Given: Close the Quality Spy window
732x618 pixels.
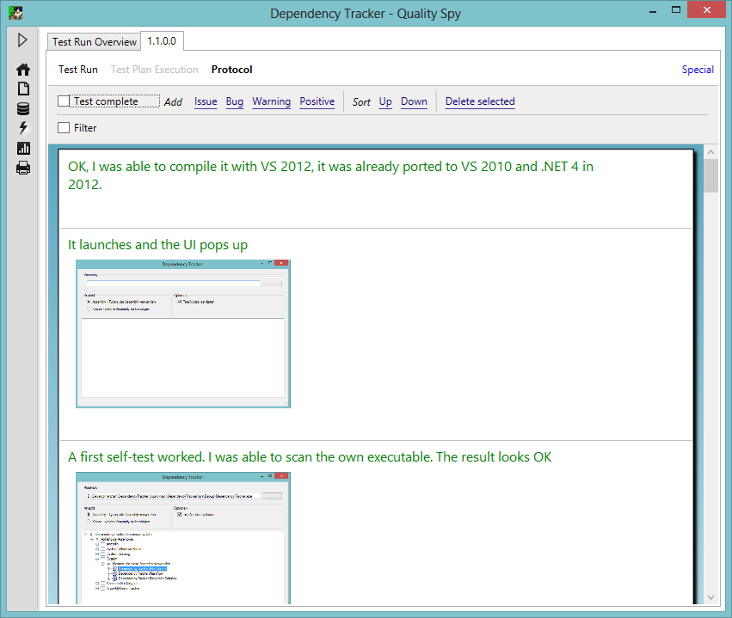Looking at the screenshot, I should pos(707,10).
